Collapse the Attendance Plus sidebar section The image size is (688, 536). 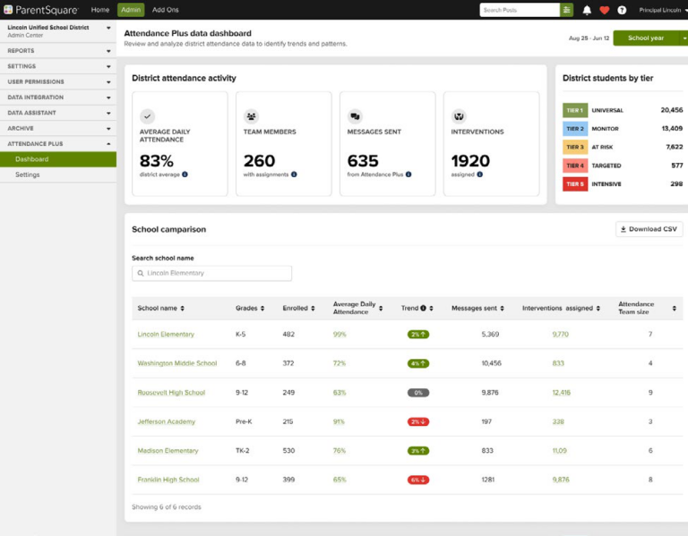coord(58,144)
